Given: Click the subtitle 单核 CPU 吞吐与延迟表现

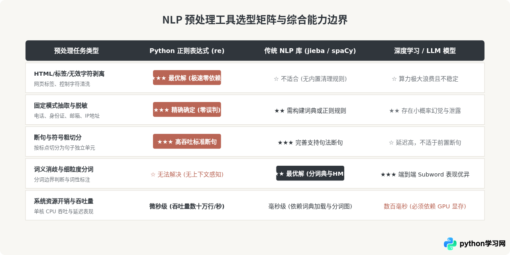Looking at the screenshot, I should tap(64, 212).
